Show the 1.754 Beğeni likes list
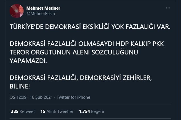Viewport: 185px width, 120px height. 91,111
